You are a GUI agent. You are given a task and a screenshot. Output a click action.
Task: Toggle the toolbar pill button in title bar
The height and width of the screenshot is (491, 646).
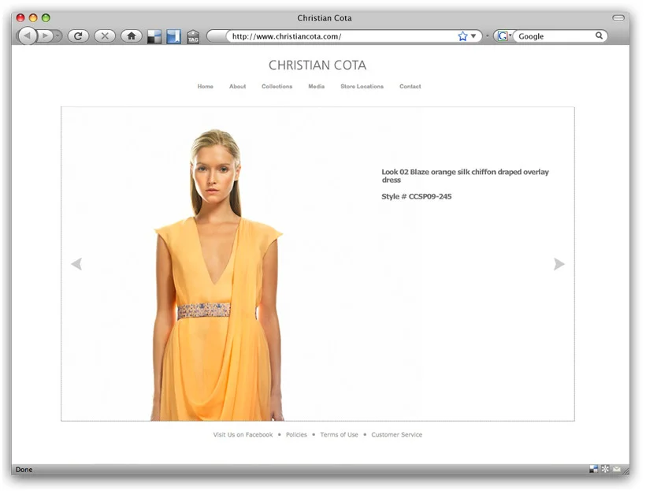618,17
